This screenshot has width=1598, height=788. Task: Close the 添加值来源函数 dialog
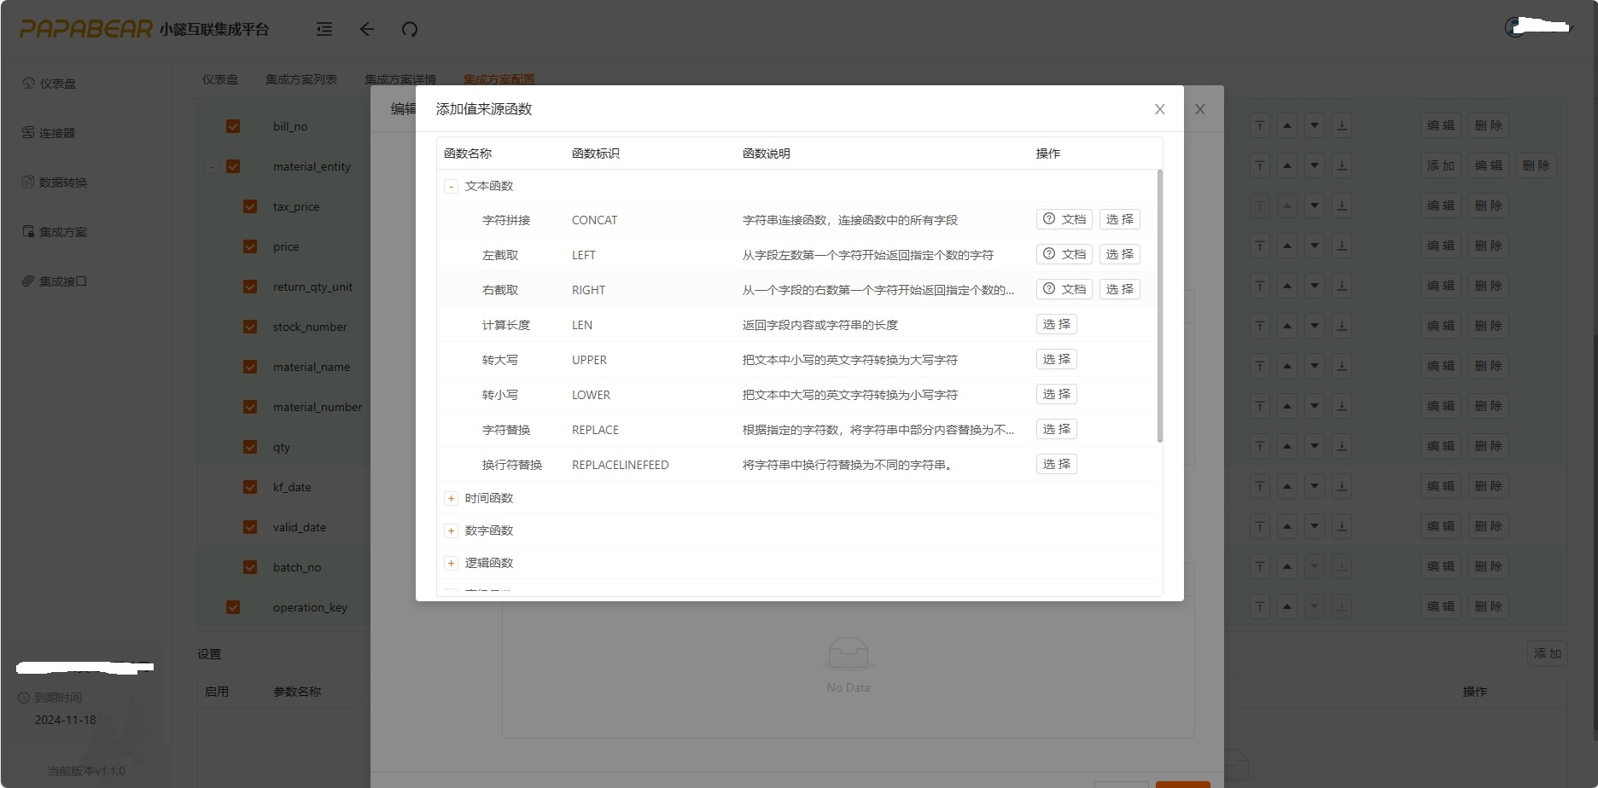(x=1159, y=109)
